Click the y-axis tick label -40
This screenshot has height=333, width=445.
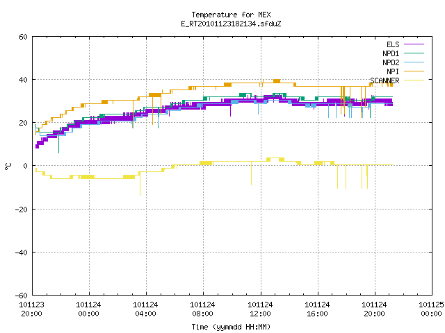pyautogui.click(x=22, y=253)
